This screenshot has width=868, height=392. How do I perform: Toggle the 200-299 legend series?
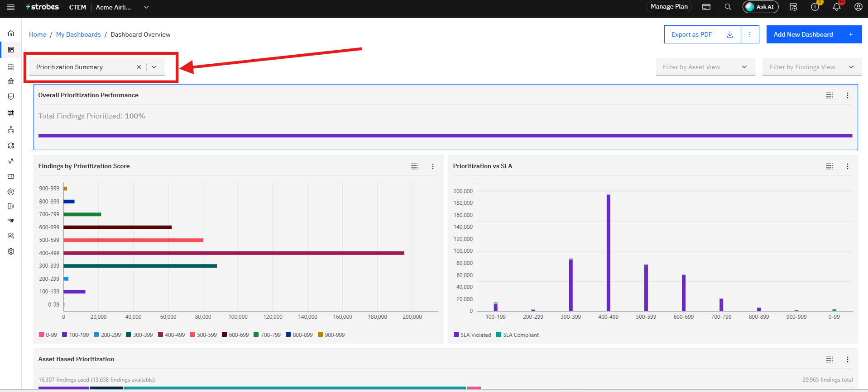point(107,335)
